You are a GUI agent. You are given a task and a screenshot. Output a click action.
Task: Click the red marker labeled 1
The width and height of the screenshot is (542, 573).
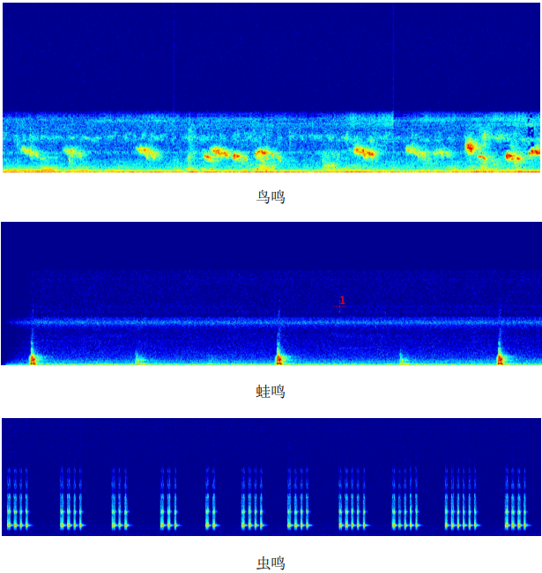click(340, 304)
